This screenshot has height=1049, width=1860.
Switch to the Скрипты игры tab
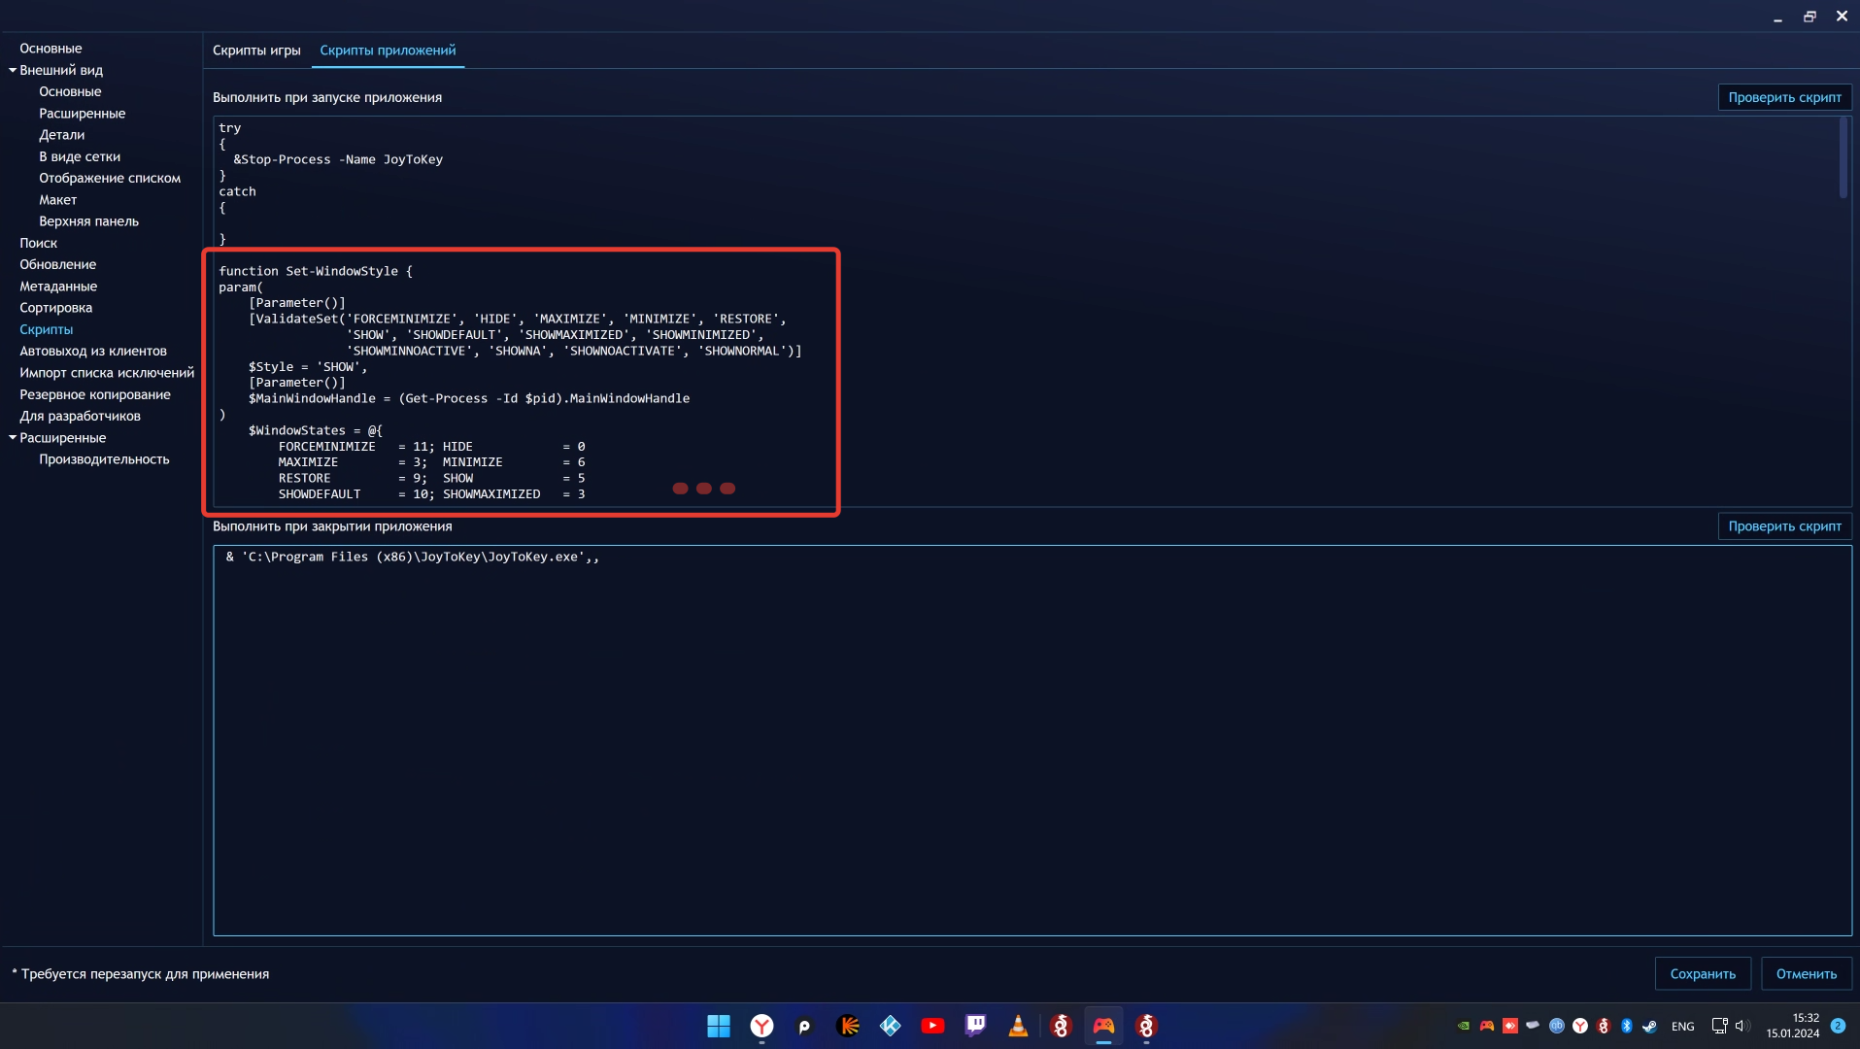tap(256, 51)
